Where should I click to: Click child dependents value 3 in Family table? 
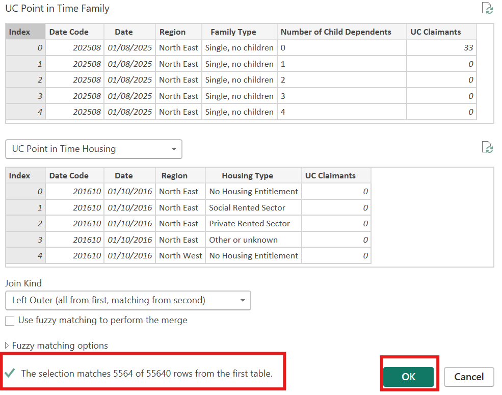pos(342,96)
